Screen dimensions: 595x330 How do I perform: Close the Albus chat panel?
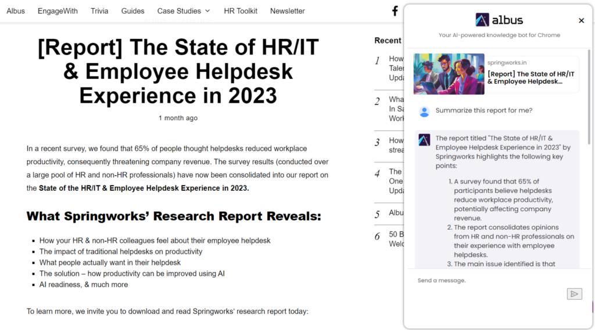(581, 20)
